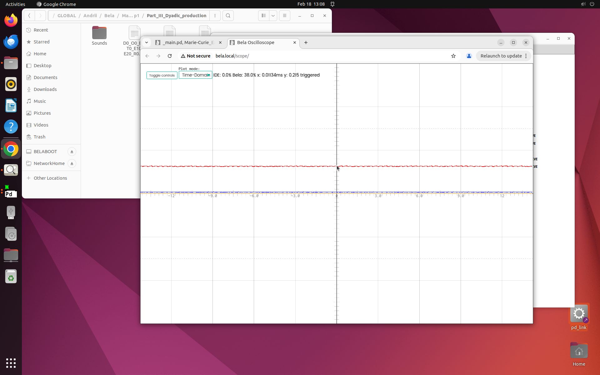Open the Time-Domain plot mode dropdown
The width and height of the screenshot is (600, 375).
tap(195, 75)
